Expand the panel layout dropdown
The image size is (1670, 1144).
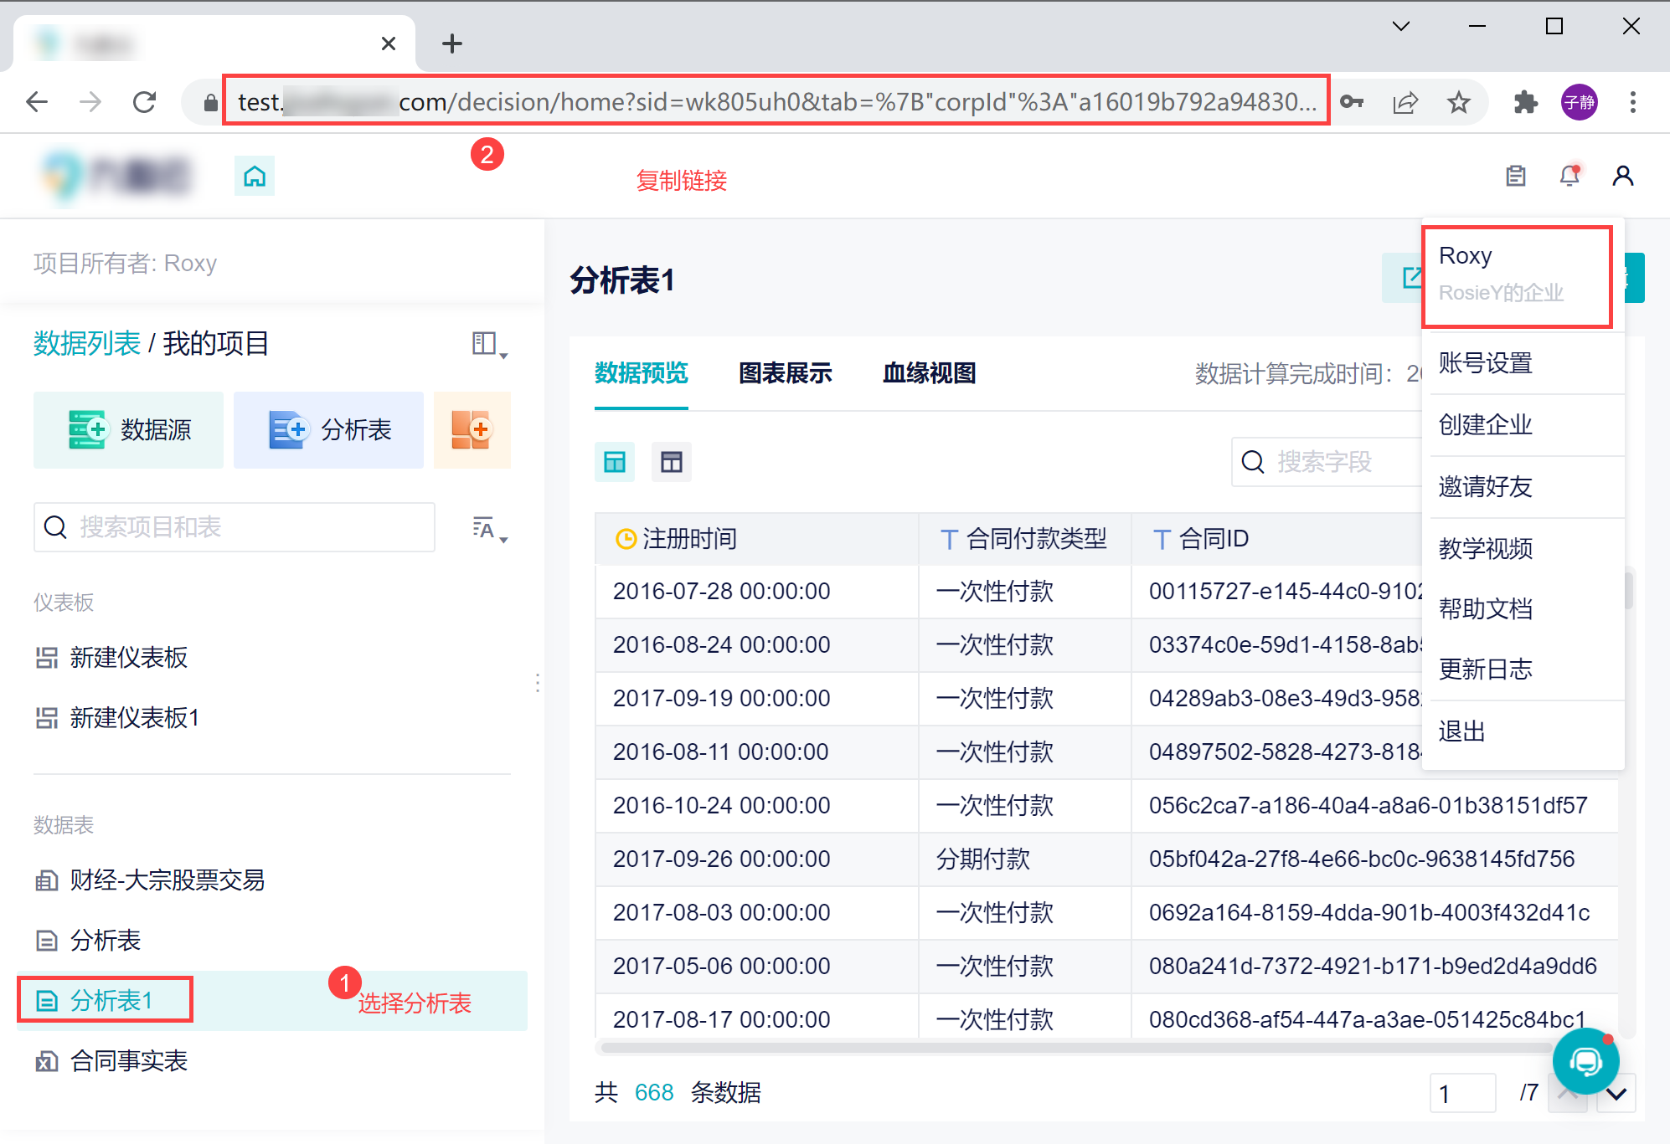(489, 345)
